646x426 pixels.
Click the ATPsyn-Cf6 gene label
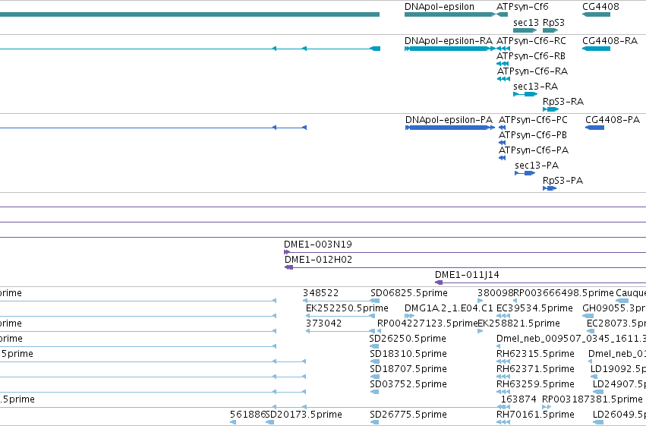tap(522, 7)
